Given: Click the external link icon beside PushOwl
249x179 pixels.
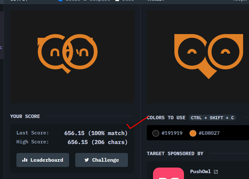Looking at the screenshot, I should click(216, 172).
